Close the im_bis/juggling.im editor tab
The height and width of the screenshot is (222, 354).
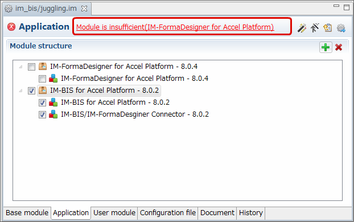click(84, 9)
